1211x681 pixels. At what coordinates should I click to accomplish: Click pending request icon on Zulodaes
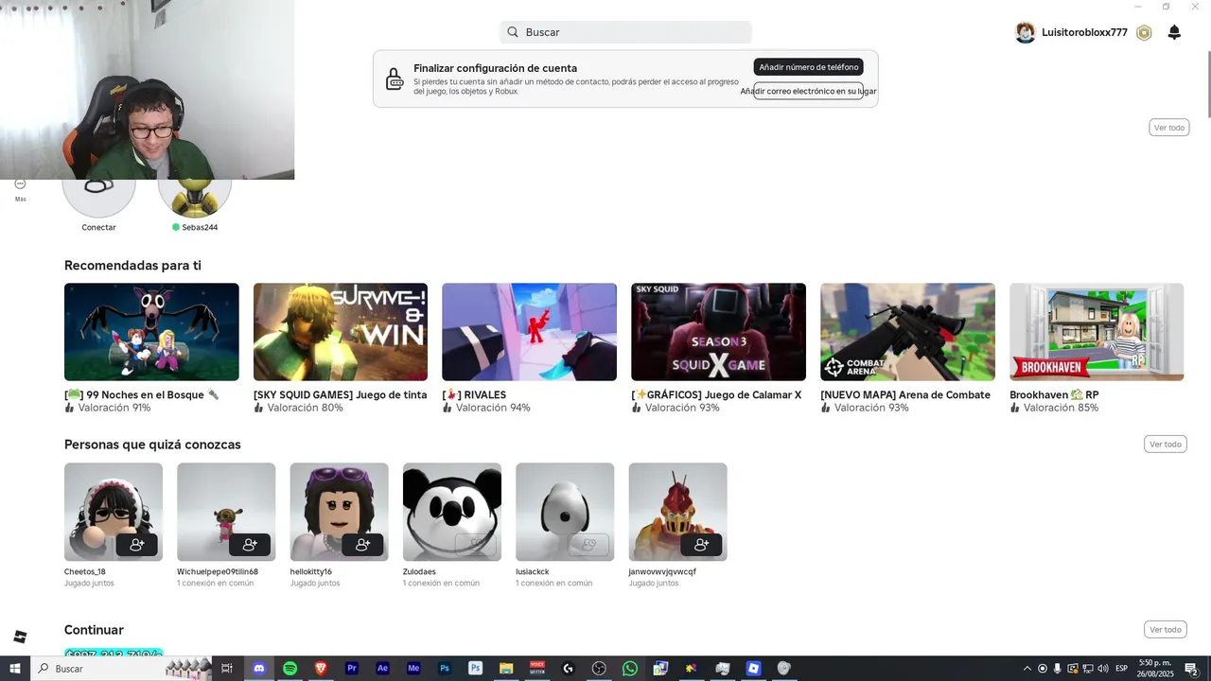[x=476, y=545]
